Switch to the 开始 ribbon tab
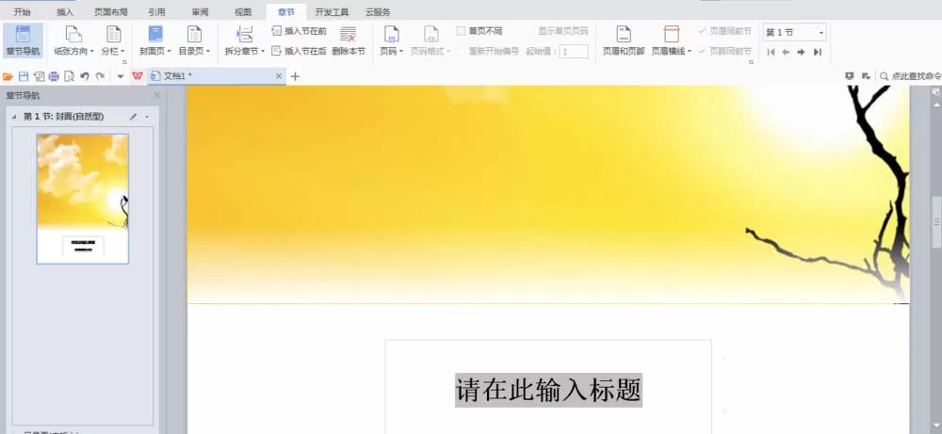The width and height of the screenshot is (942, 434). tap(23, 12)
